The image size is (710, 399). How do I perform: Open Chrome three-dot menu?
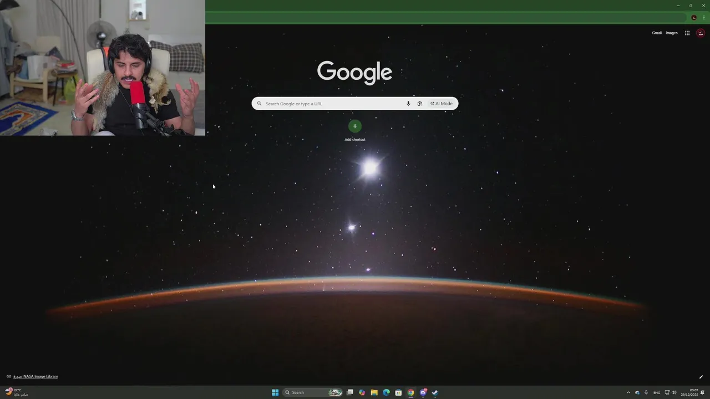point(704,18)
